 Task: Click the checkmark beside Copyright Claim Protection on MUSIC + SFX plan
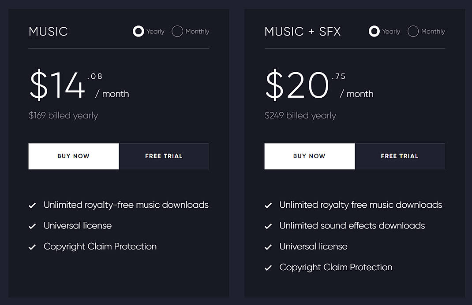pyautogui.click(x=268, y=267)
